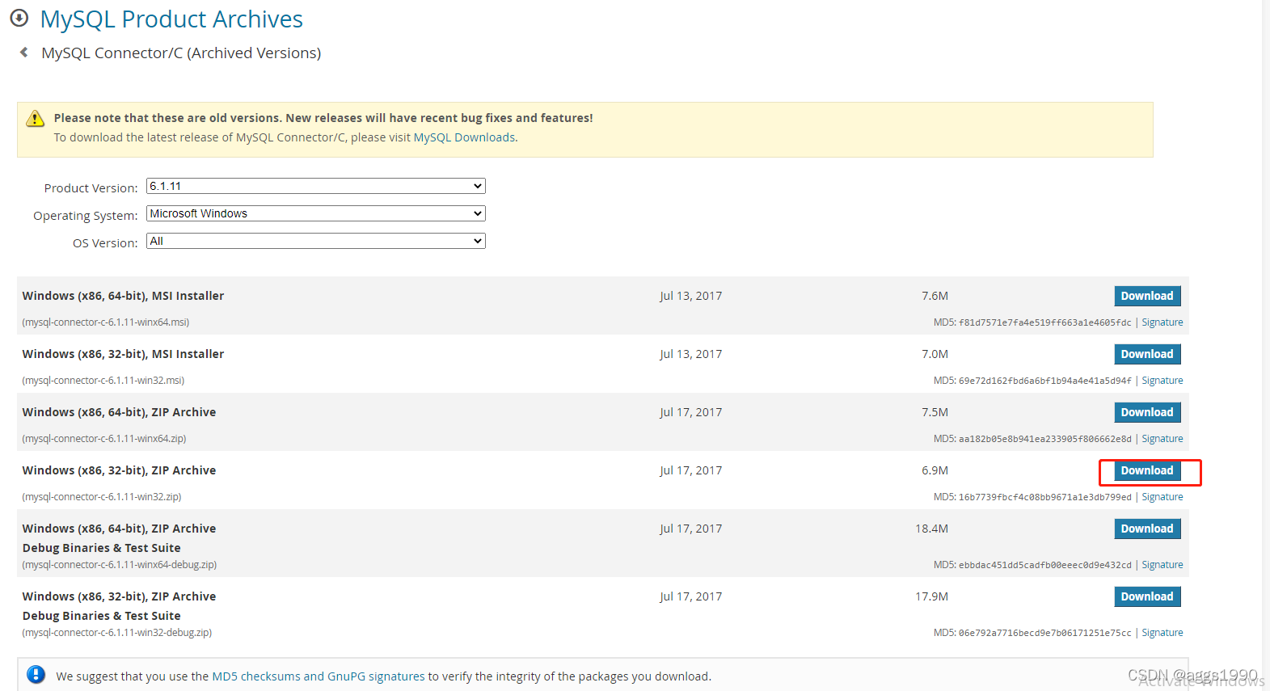Click the 18.4M file size value

(x=932, y=529)
